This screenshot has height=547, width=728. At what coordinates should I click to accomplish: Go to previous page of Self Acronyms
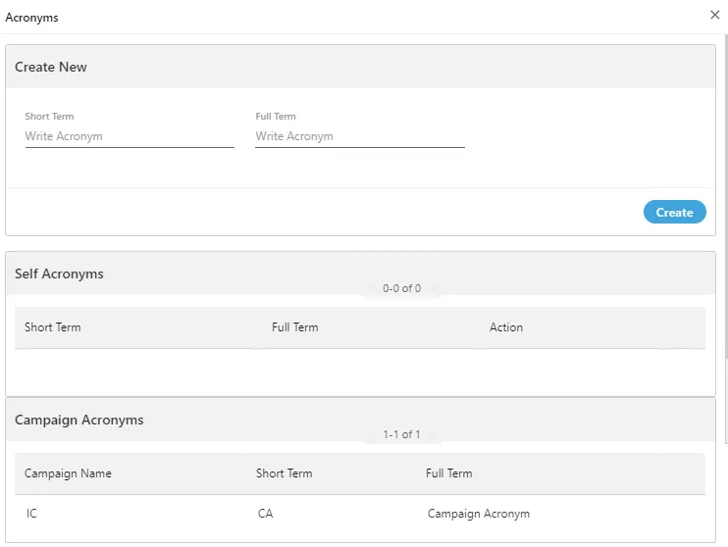point(371,288)
